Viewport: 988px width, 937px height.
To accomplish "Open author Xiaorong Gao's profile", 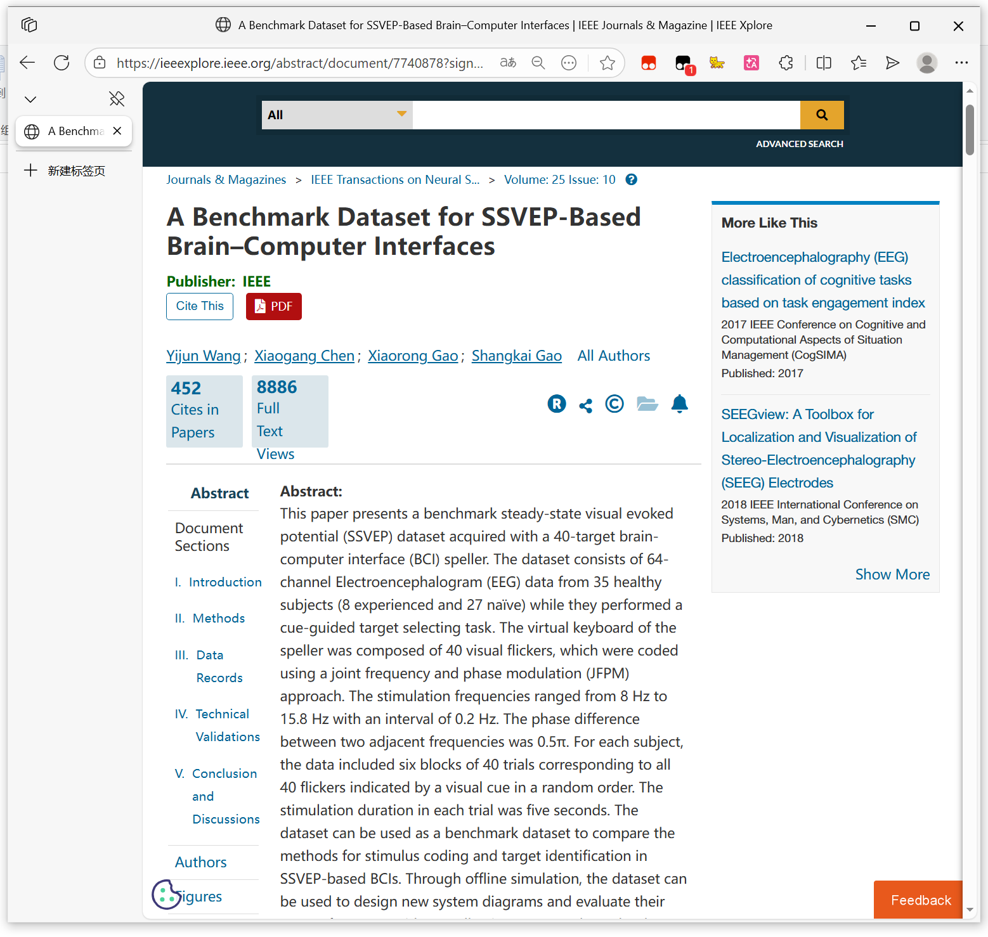I will coord(413,356).
